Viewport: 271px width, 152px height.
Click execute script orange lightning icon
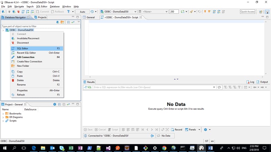point(205,11)
